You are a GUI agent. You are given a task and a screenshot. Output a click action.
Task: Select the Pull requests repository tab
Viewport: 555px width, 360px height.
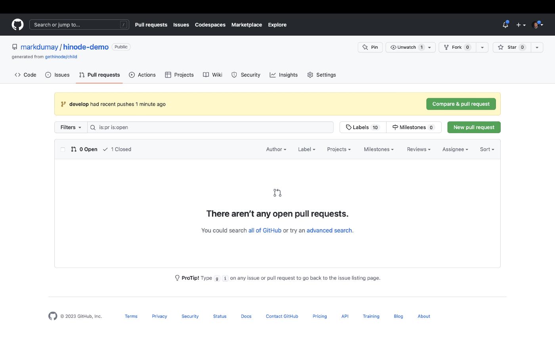tap(99, 75)
